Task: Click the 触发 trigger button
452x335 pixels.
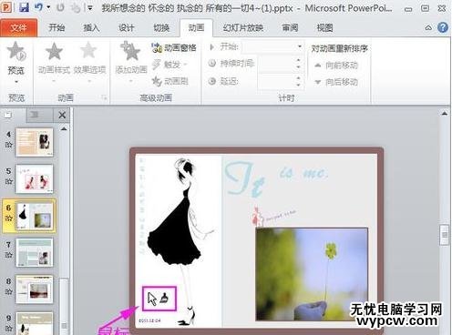Action: 169,65
